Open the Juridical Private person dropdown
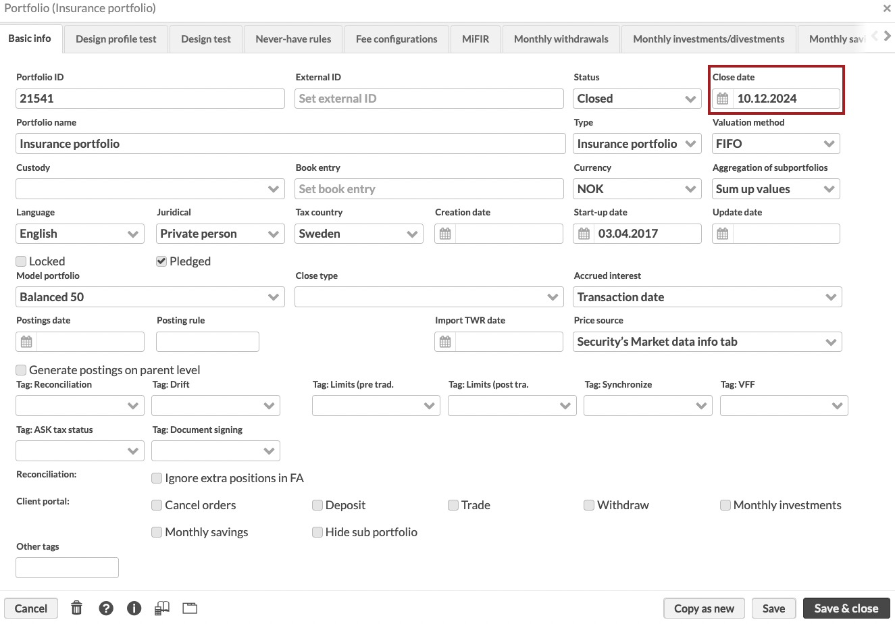Viewport: 895px width, 624px height. pyautogui.click(x=220, y=234)
